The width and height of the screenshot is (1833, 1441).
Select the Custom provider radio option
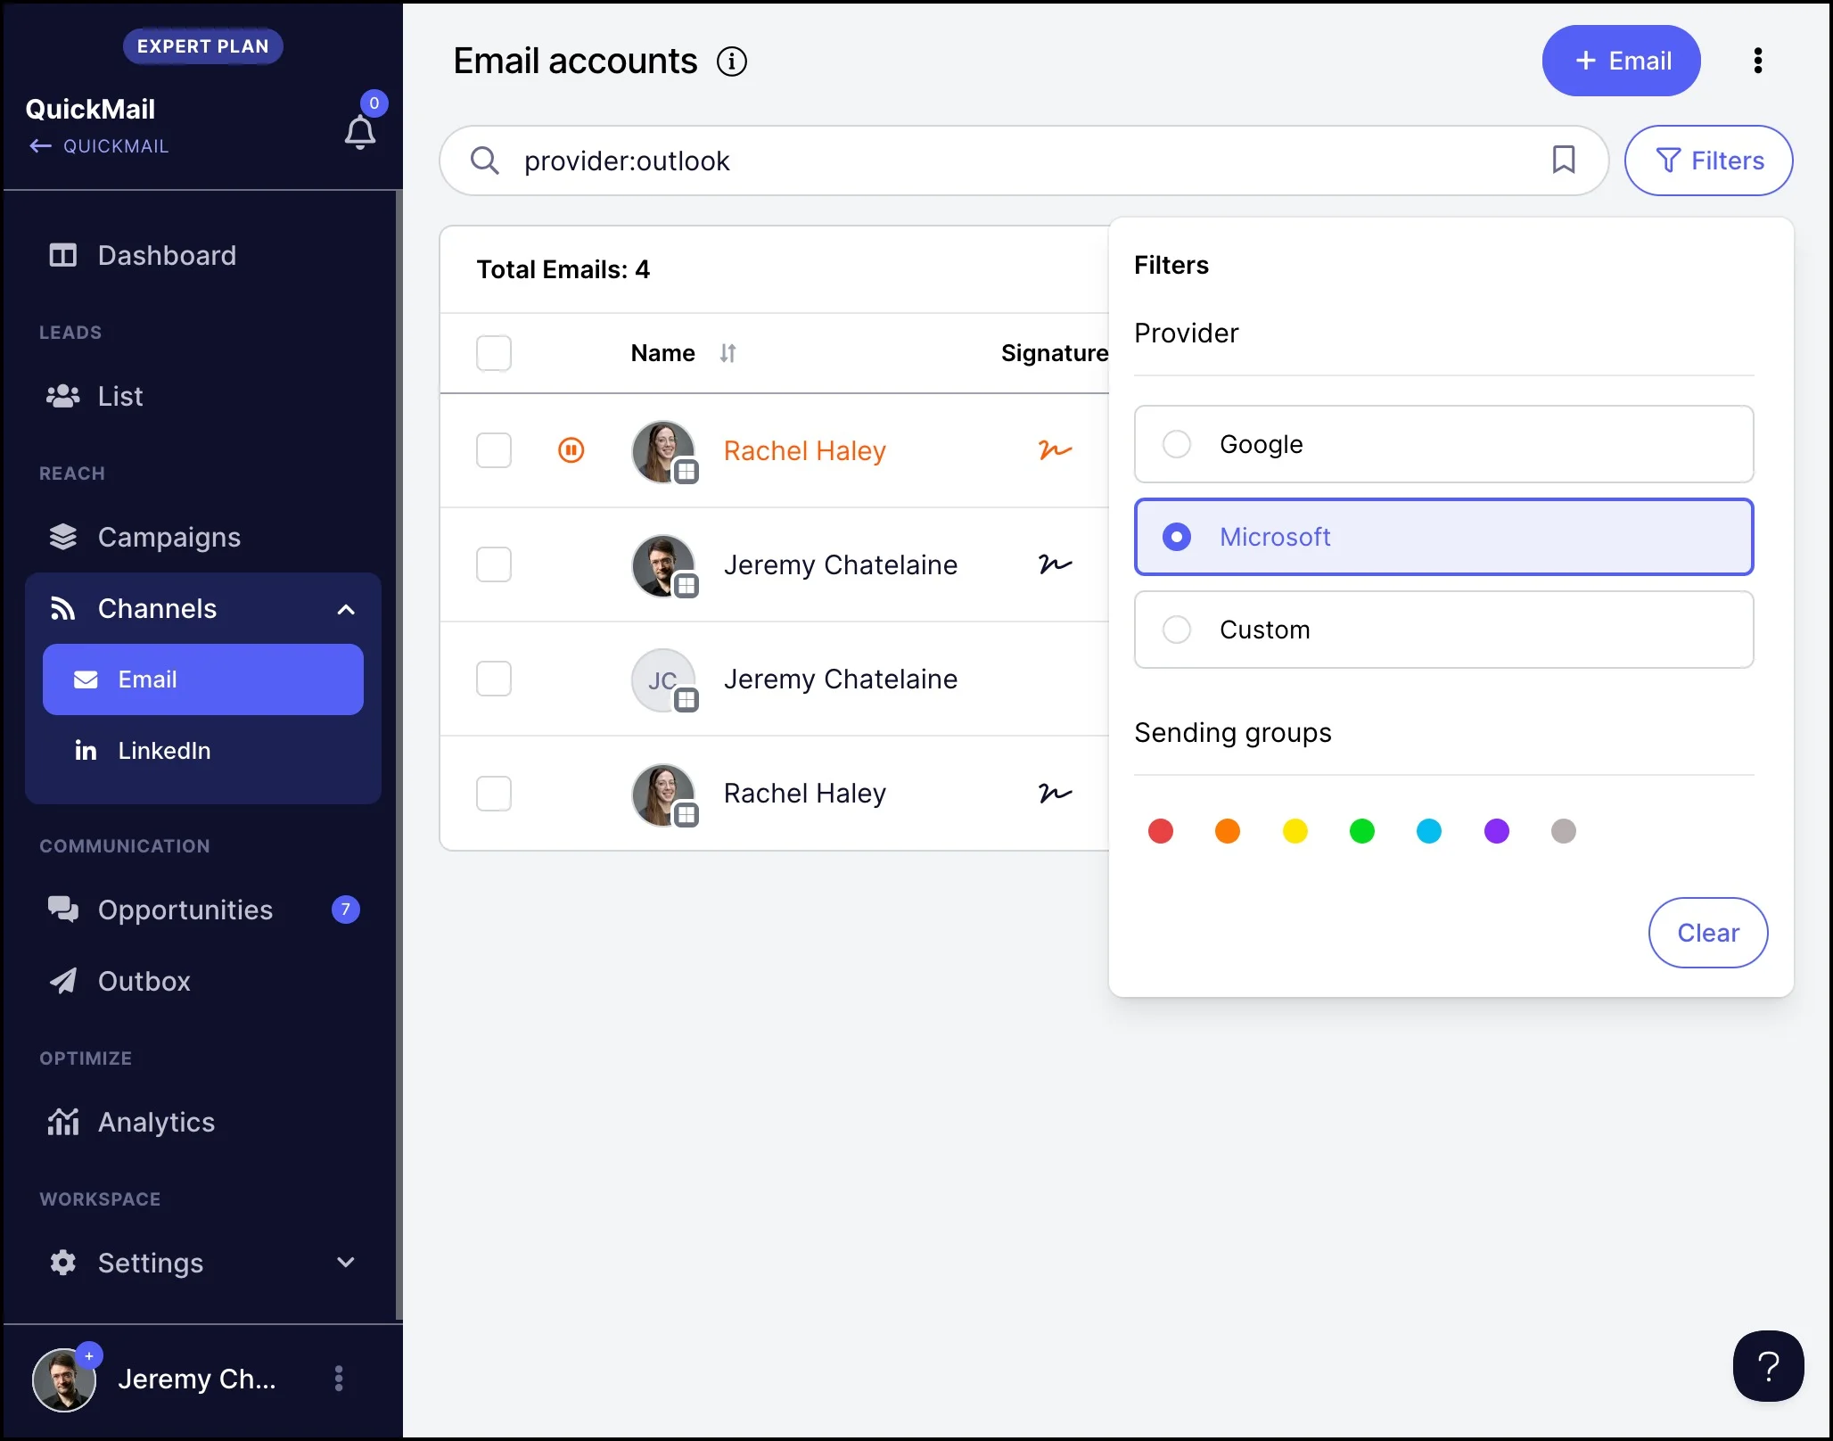pos(1443,630)
